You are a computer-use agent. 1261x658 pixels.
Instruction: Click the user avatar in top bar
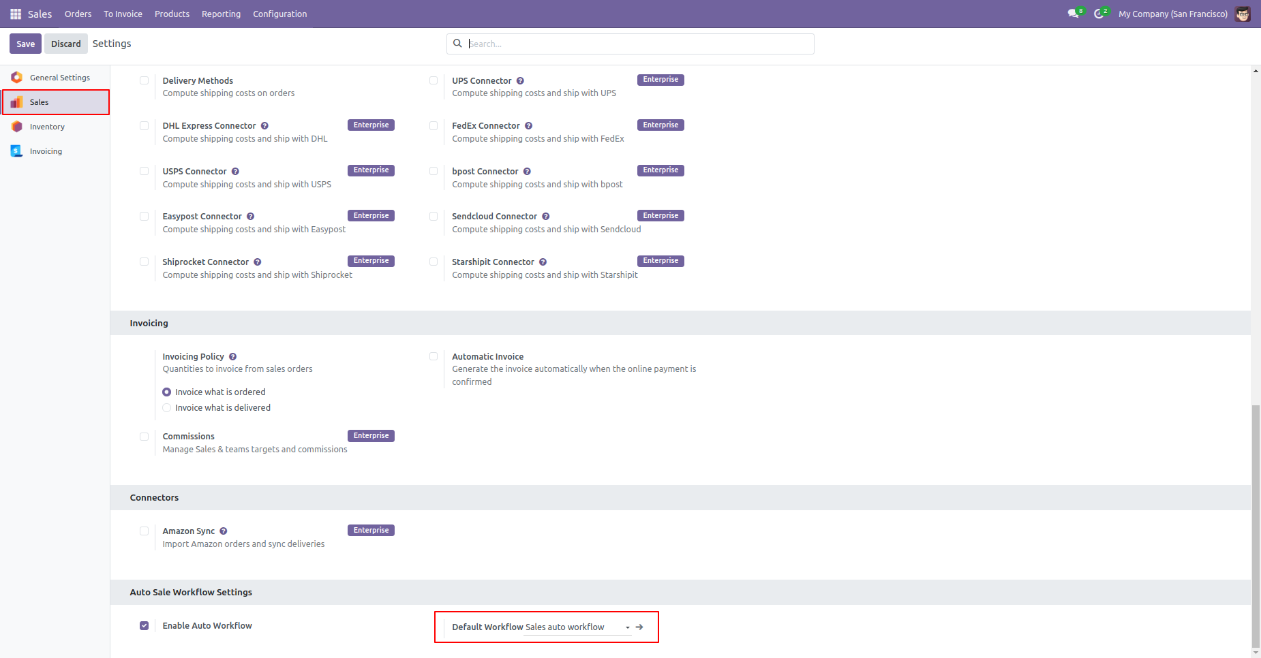(1243, 14)
